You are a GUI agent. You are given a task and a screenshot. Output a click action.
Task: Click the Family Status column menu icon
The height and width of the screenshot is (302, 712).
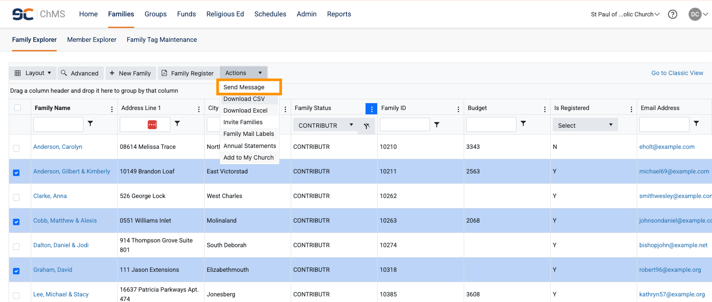371,109
